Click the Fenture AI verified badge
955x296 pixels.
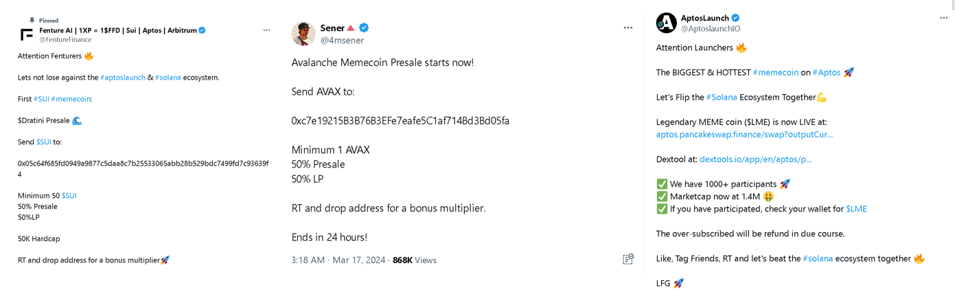point(203,30)
